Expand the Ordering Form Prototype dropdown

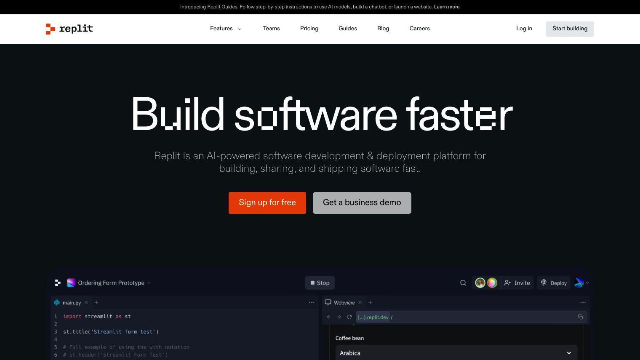click(x=149, y=283)
